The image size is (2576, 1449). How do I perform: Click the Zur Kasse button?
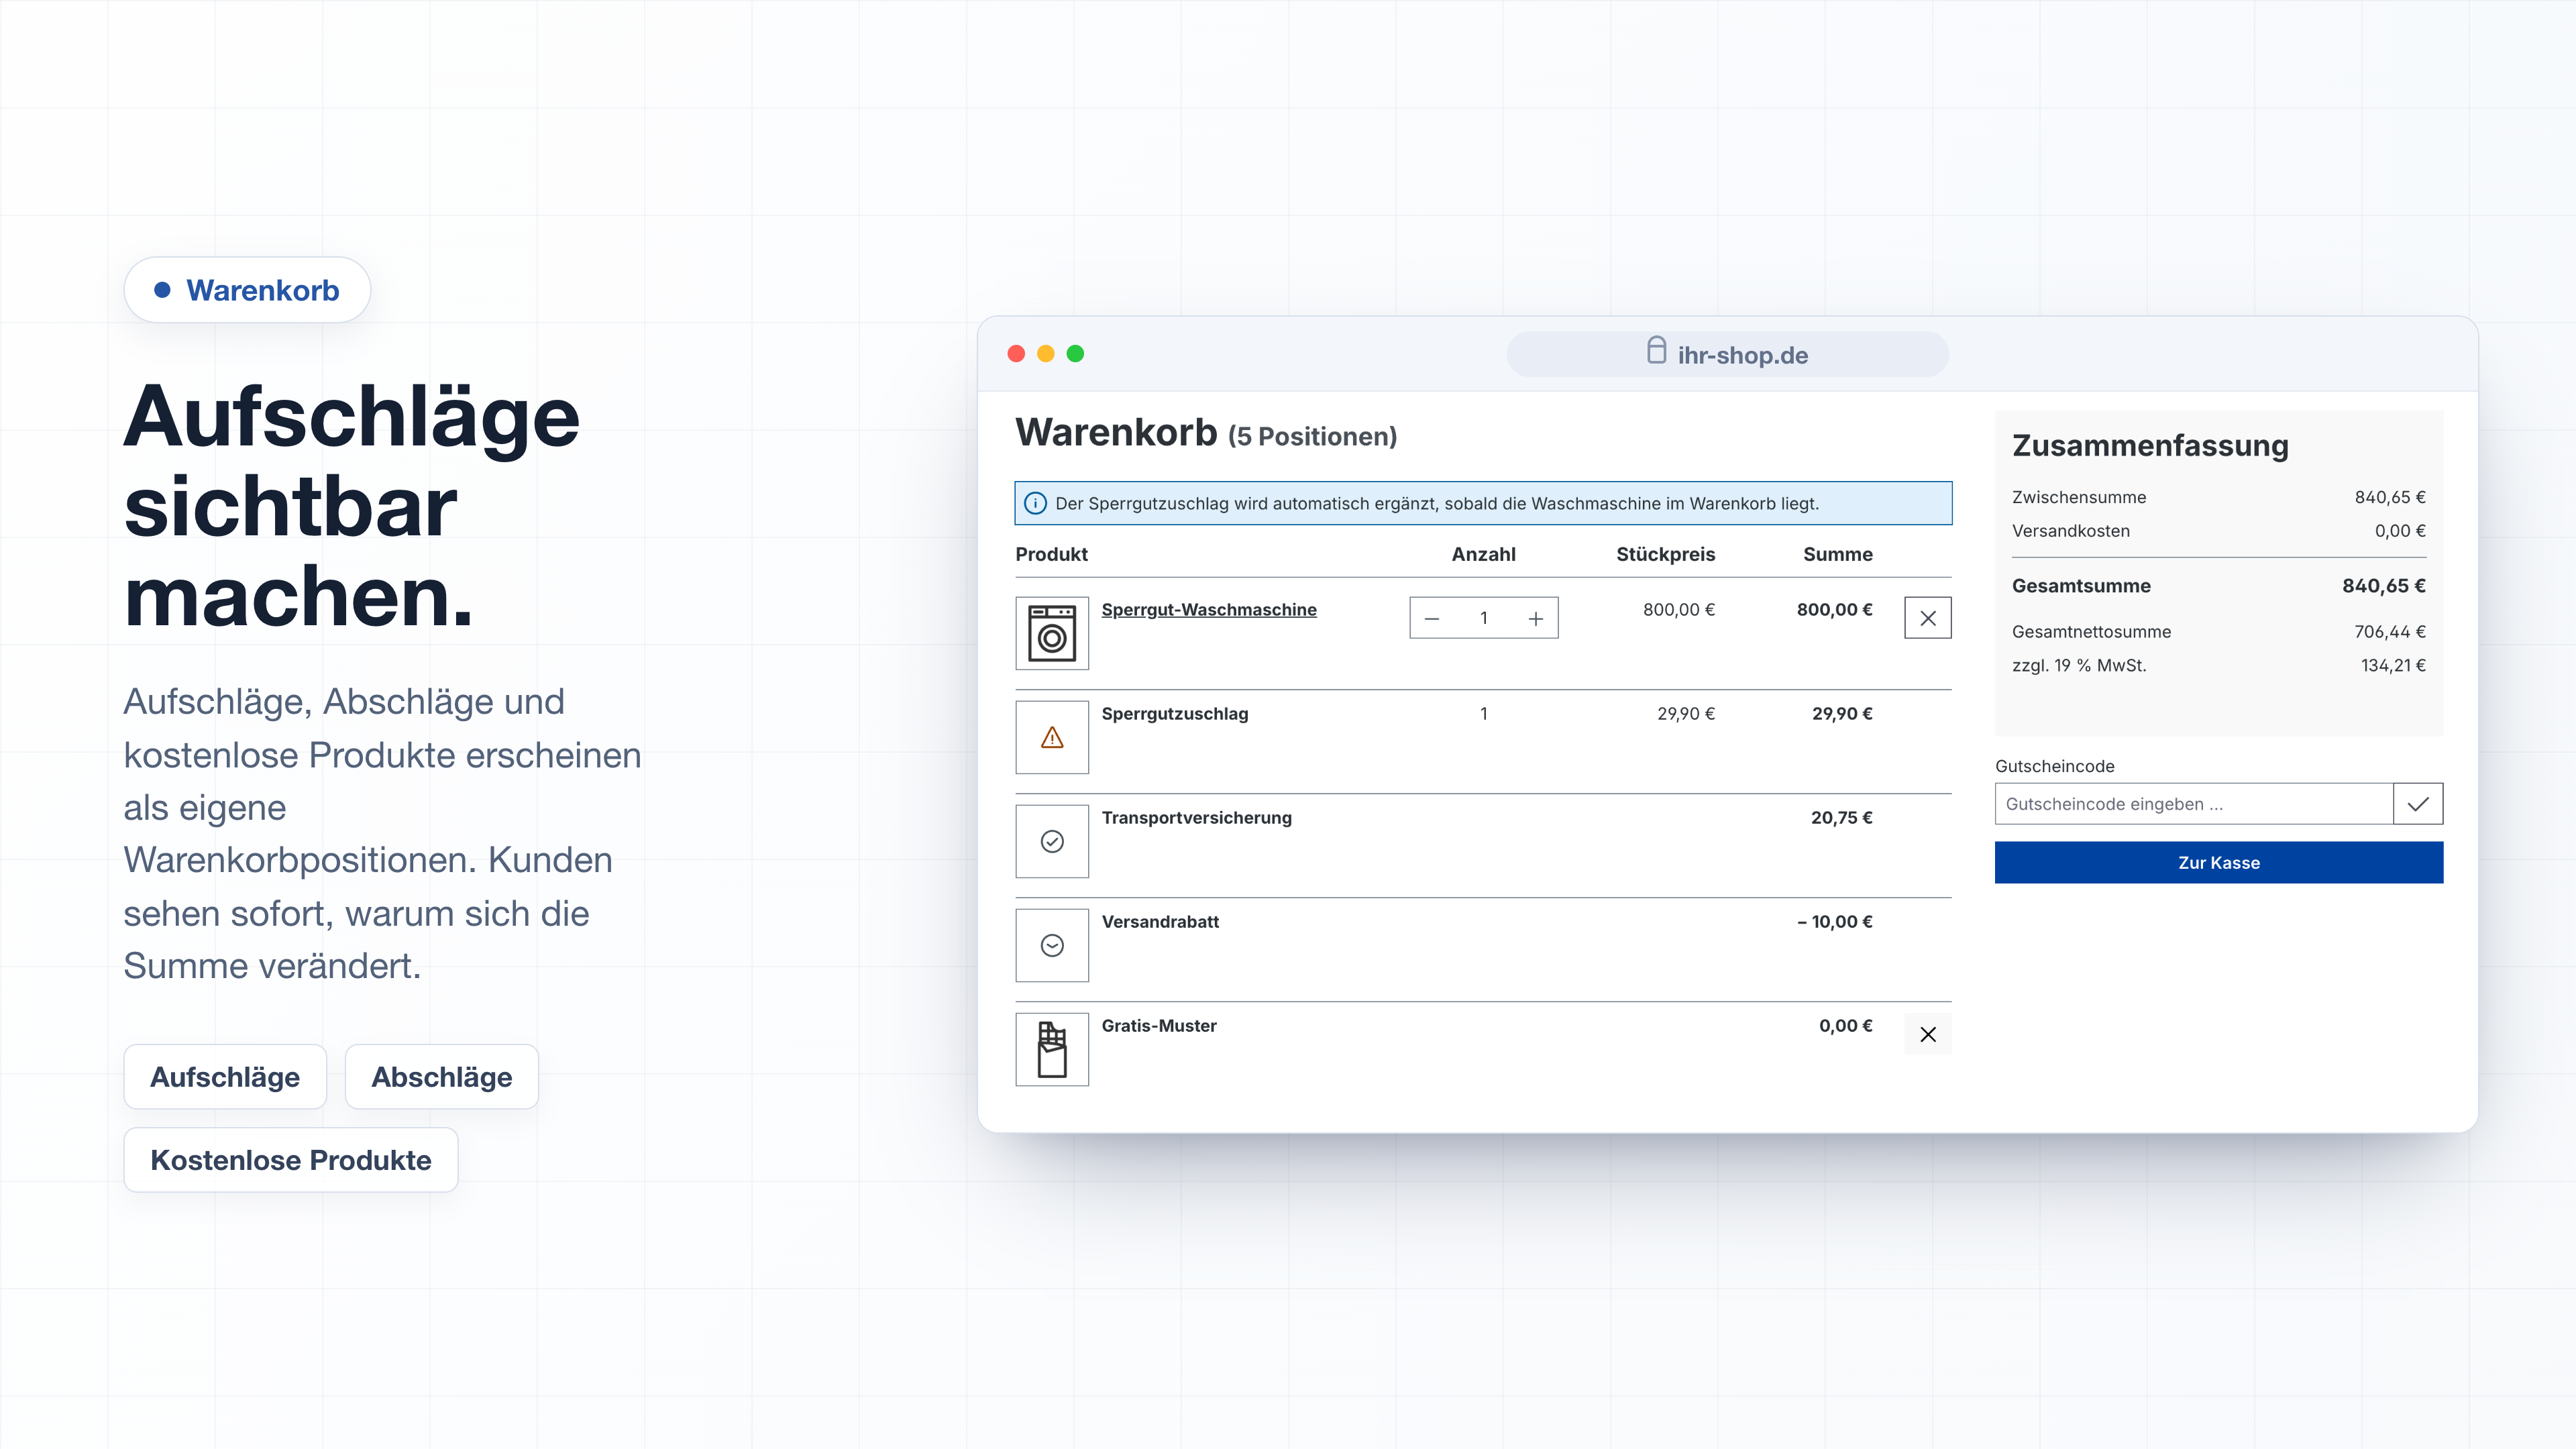pyautogui.click(x=2219, y=863)
